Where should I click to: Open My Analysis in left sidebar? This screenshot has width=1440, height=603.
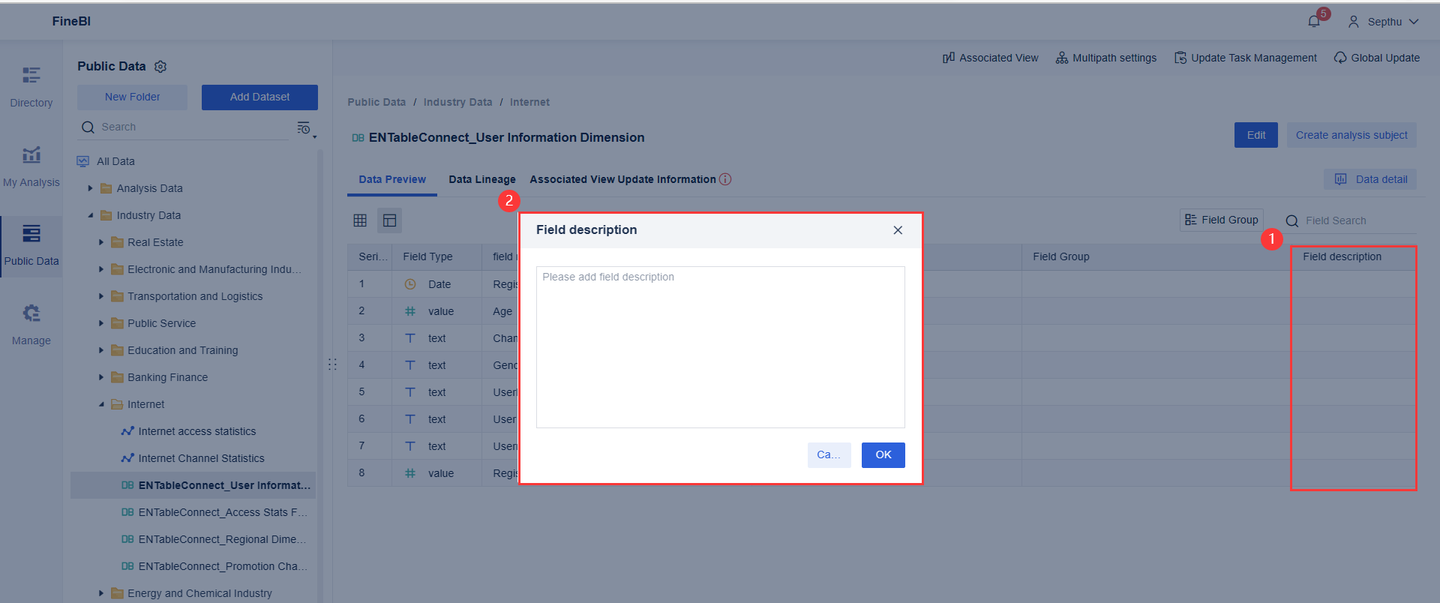(31, 166)
